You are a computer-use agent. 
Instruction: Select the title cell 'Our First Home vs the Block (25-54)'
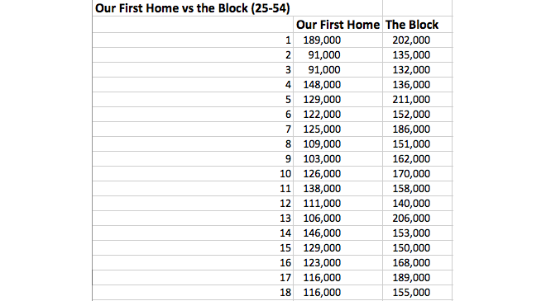coord(237,8)
